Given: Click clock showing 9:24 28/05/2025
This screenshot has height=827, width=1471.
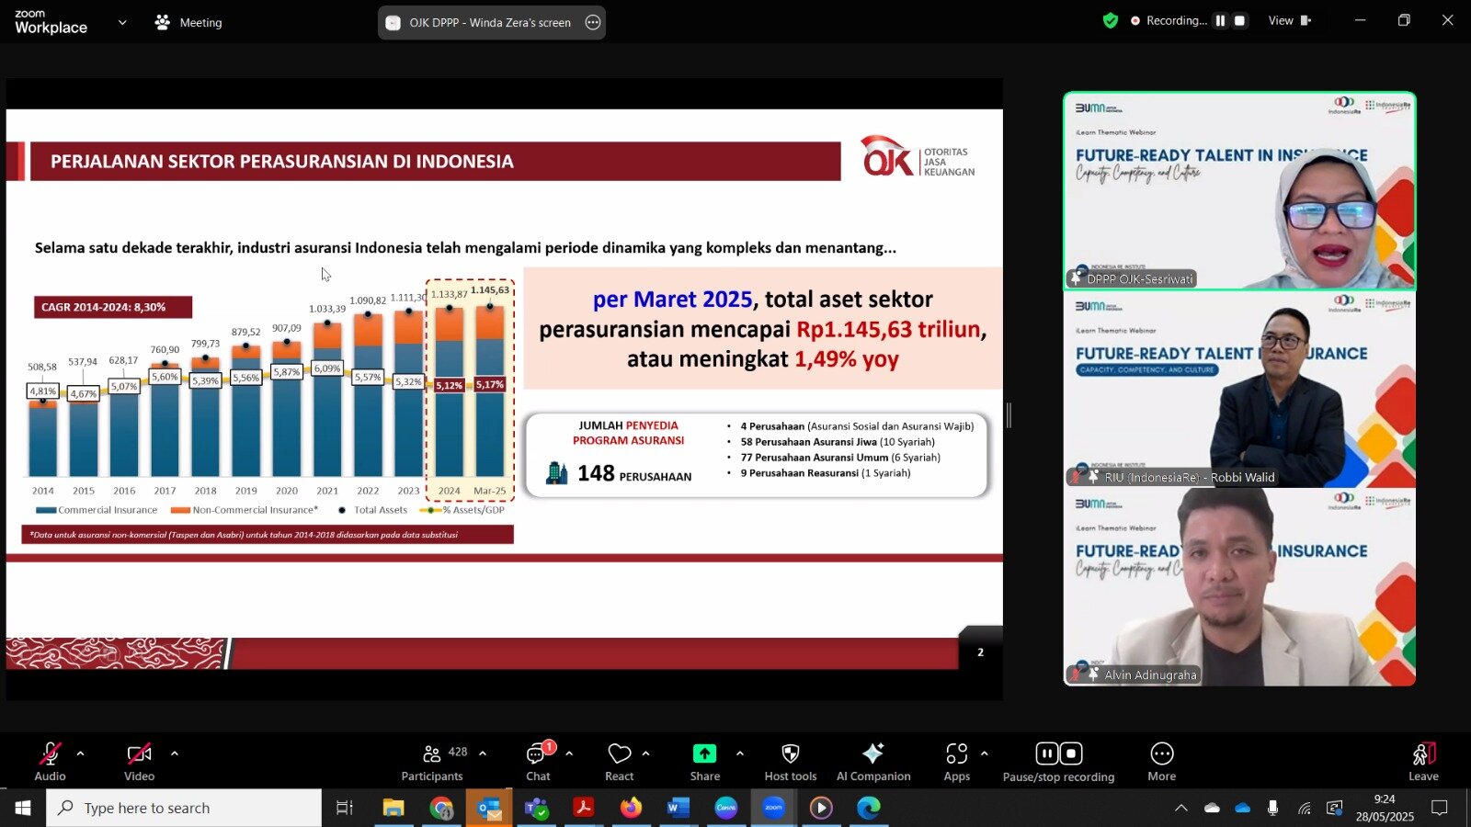Looking at the screenshot, I should tap(1385, 808).
